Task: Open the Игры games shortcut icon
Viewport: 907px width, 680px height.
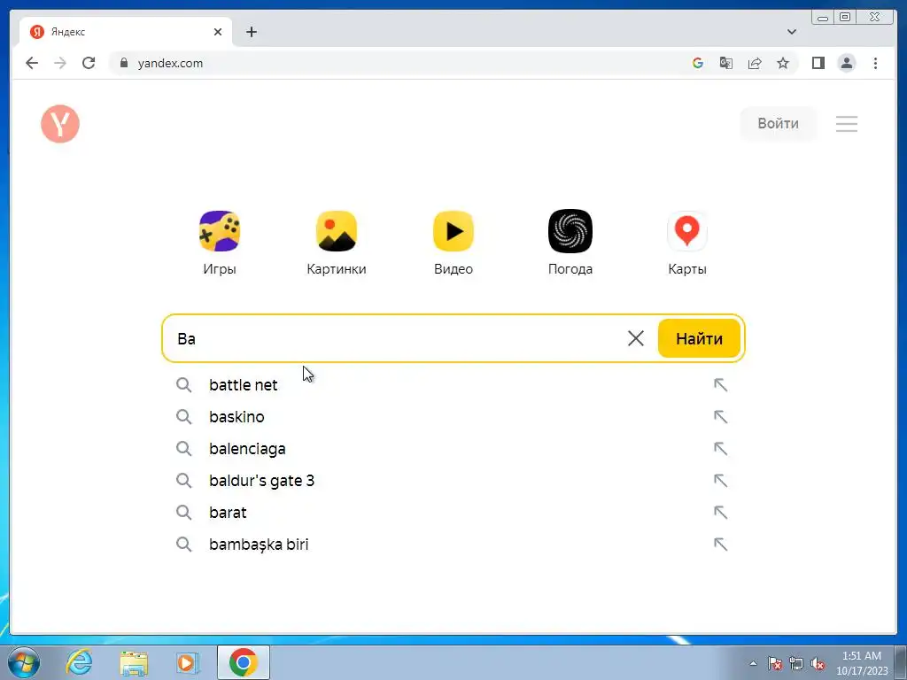Action: click(x=220, y=231)
